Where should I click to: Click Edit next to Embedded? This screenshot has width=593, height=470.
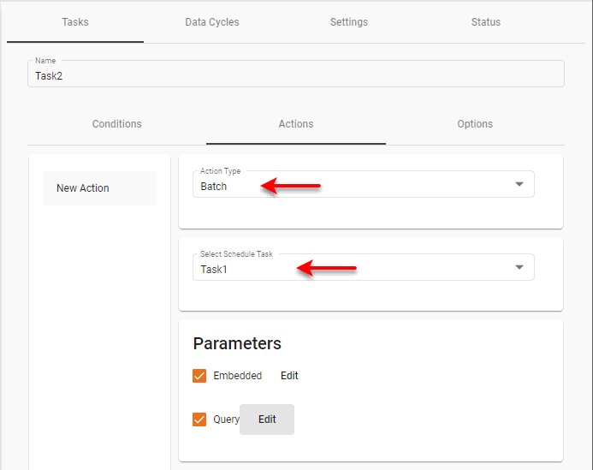pyautogui.click(x=289, y=376)
